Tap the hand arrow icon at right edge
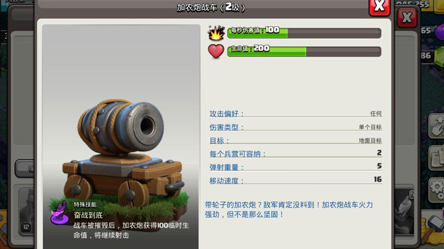This screenshot has width=444, height=249. [437, 126]
